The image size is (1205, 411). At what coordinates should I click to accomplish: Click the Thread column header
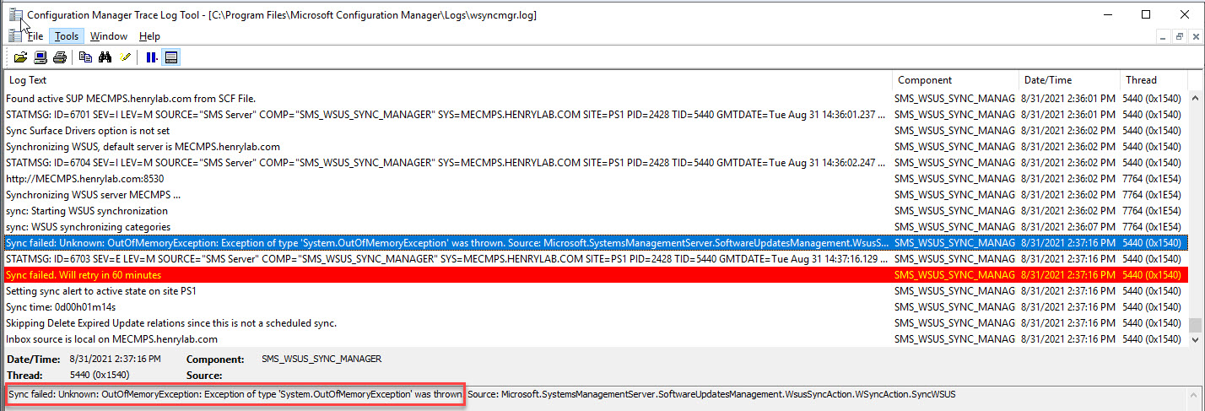point(1153,80)
